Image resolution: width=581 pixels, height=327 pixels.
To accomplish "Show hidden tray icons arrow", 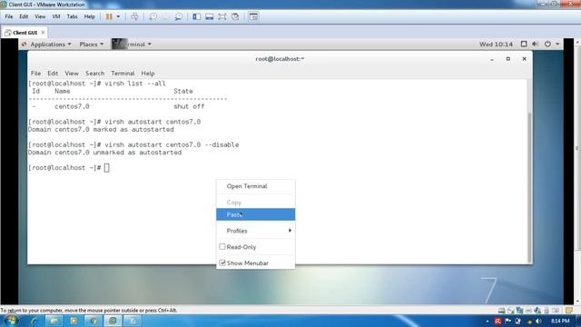I will click(x=487, y=321).
